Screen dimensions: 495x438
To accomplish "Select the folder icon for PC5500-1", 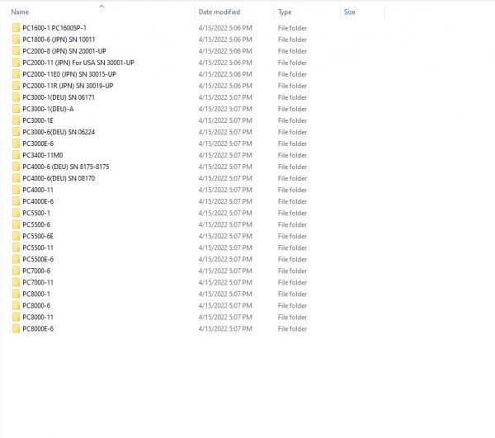I will click(16, 213).
